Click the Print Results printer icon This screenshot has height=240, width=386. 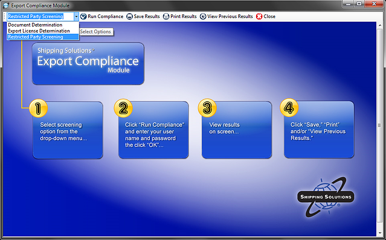point(166,16)
